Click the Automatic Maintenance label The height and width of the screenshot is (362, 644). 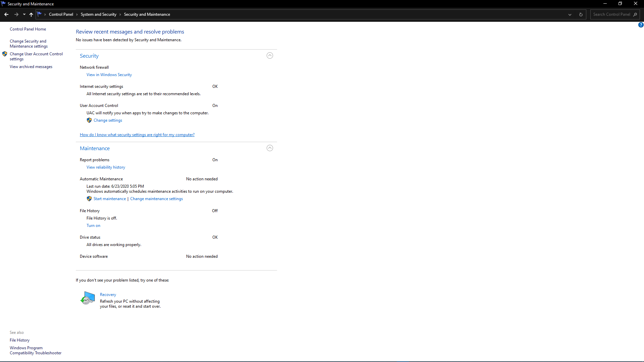(x=101, y=179)
